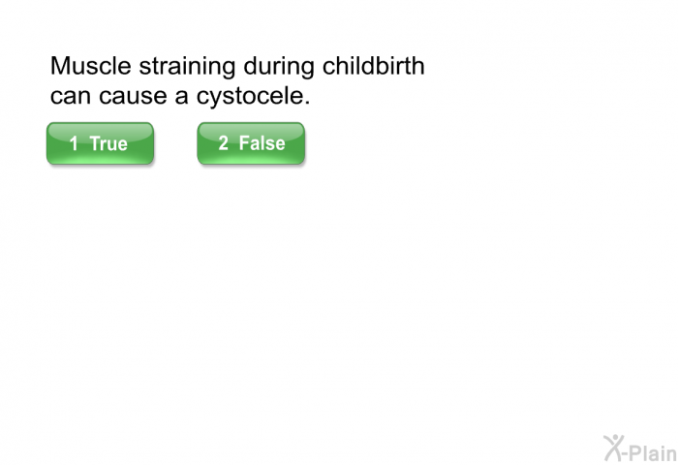Answer False to the childbirth question

coord(251,143)
